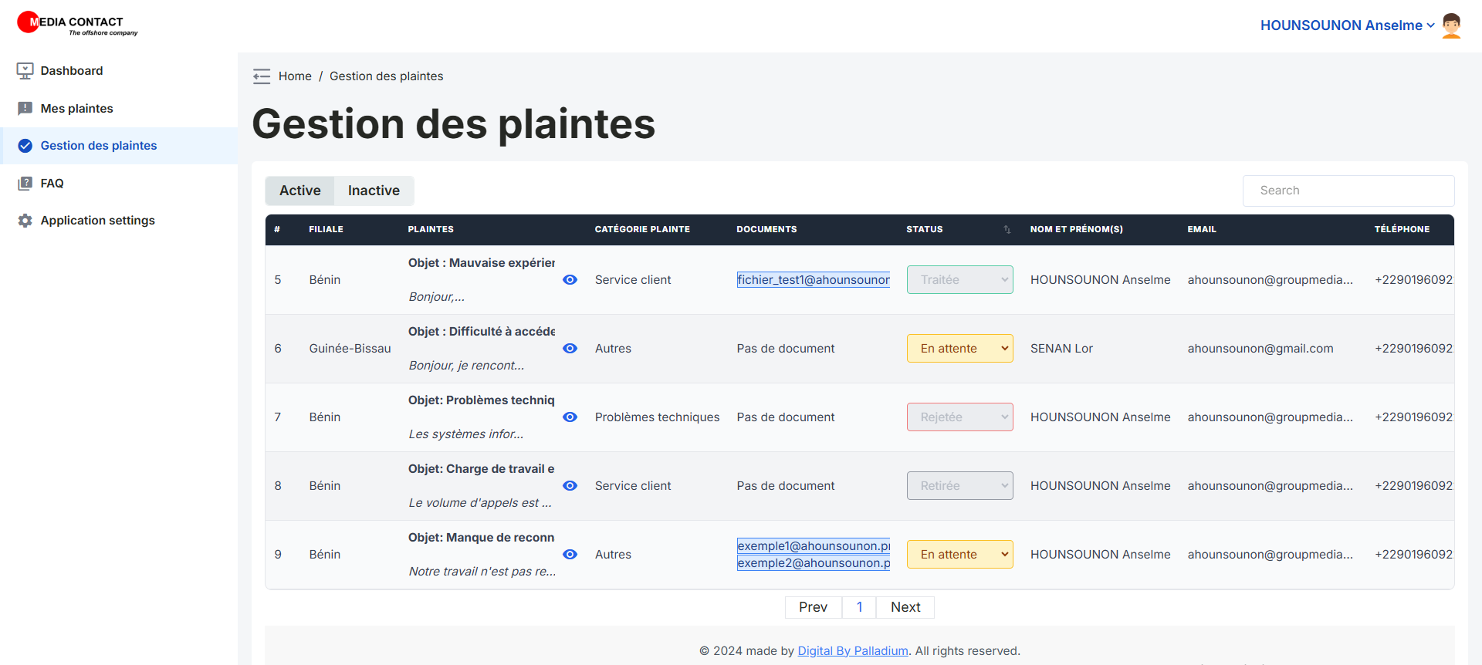This screenshot has height=665, width=1482.
Task: Collapse sidebar using the hamburger menu icon
Action: tap(262, 76)
